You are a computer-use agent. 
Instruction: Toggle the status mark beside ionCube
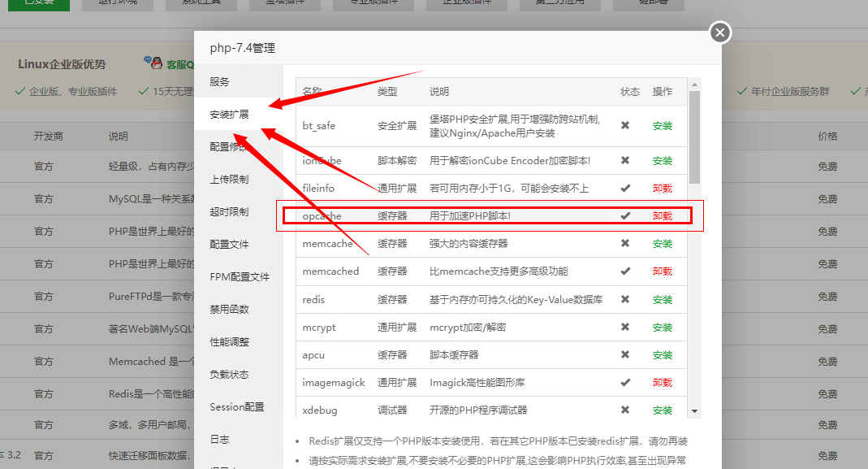pyautogui.click(x=627, y=160)
